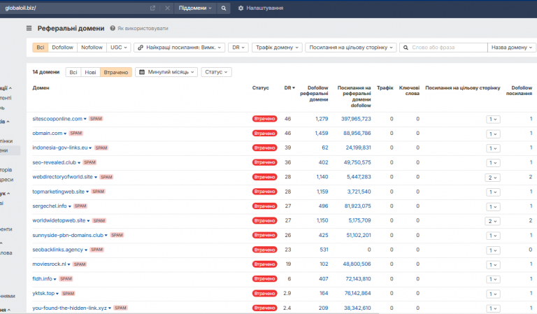Click the link icon in Найкращі посилання filter

coord(140,48)
